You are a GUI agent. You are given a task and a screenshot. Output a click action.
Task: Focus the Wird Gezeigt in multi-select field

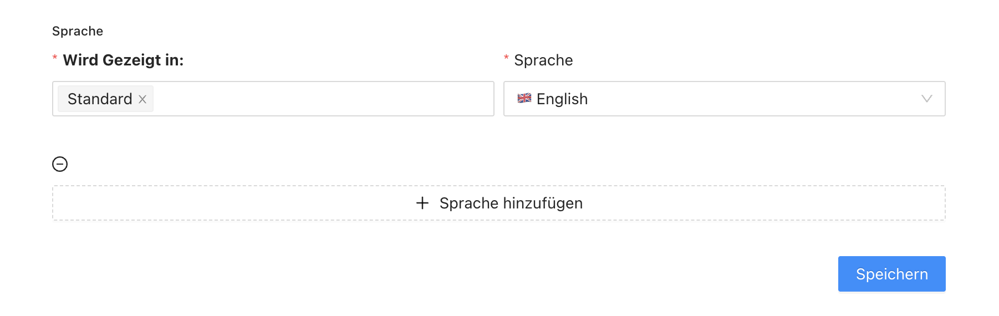(x=273, y=99)
